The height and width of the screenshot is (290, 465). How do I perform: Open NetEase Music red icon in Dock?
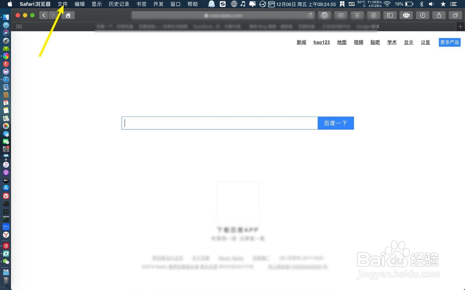(x=6, y=245)
